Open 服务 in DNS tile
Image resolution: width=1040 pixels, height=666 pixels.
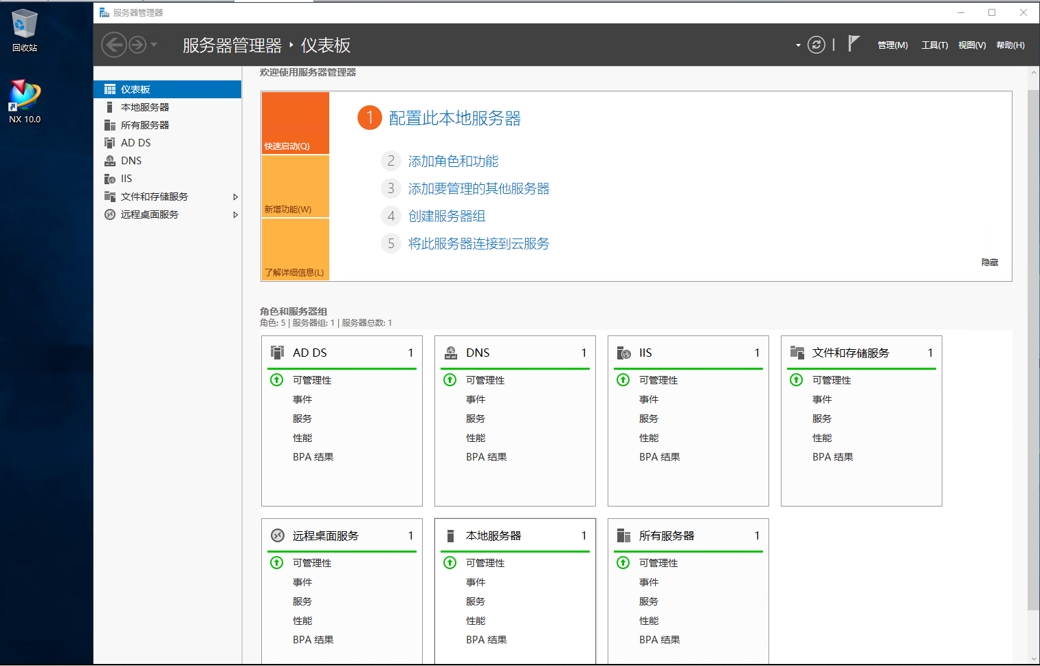click(x=476, y=419)
